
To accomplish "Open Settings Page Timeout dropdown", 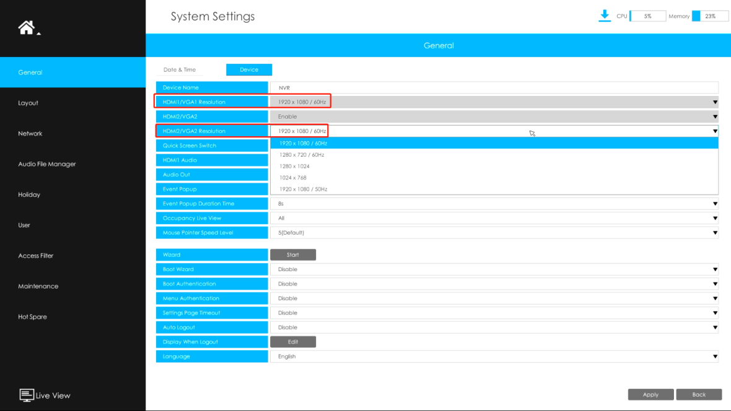I will pos(494,313).
